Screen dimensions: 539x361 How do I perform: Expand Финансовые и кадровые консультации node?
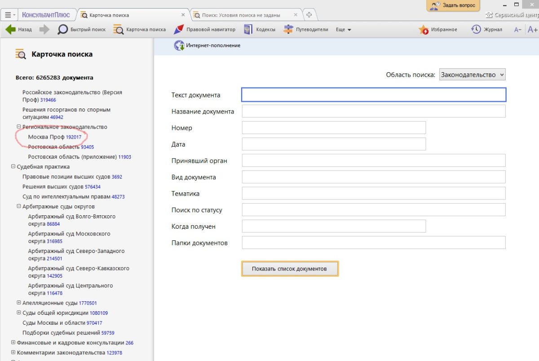click(x=13, y=343)
